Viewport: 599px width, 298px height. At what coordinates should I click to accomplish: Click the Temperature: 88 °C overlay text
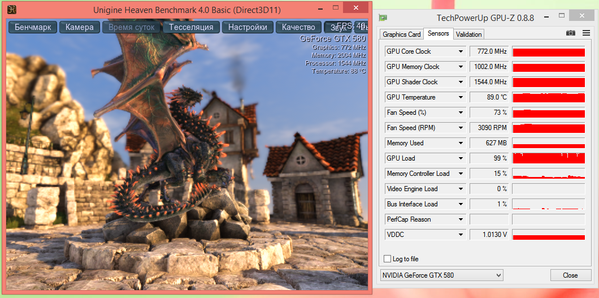pos(339,71)
